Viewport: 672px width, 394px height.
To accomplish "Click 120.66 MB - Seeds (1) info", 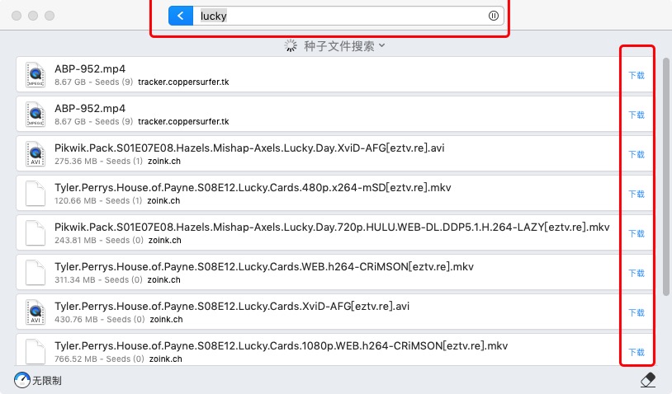I will coord(98,200).
